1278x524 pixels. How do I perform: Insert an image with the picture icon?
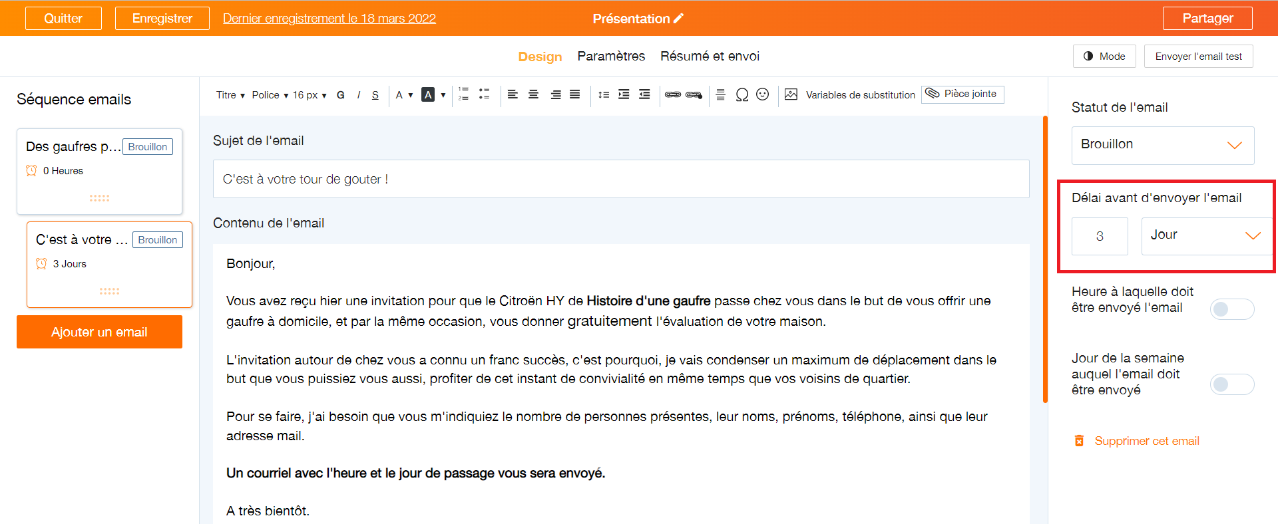tap(791, 94)
